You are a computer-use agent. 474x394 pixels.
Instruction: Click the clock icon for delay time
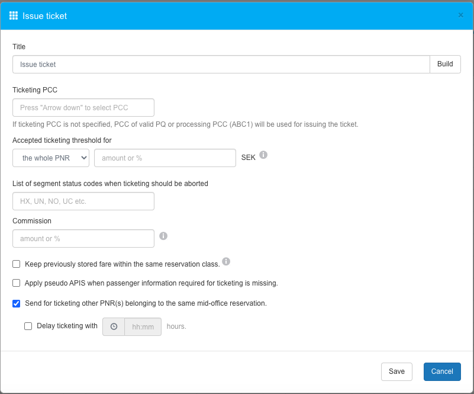pyautogui.click(x=114, y=327)
